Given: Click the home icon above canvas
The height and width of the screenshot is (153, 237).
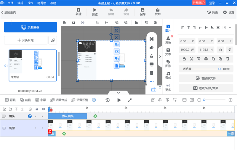Looking at the screenshot, I should pyautogui.click(x=73, y=22).
